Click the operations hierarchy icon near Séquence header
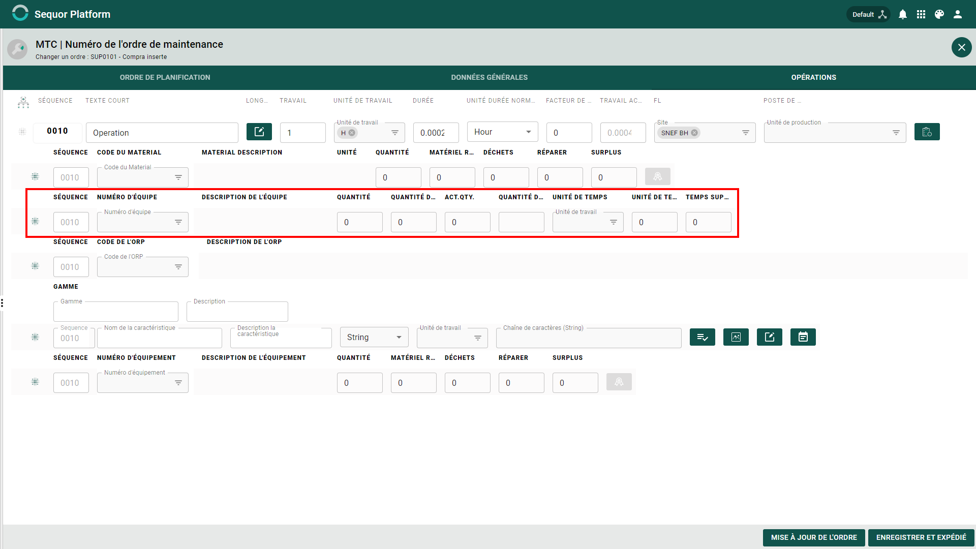 23,102
